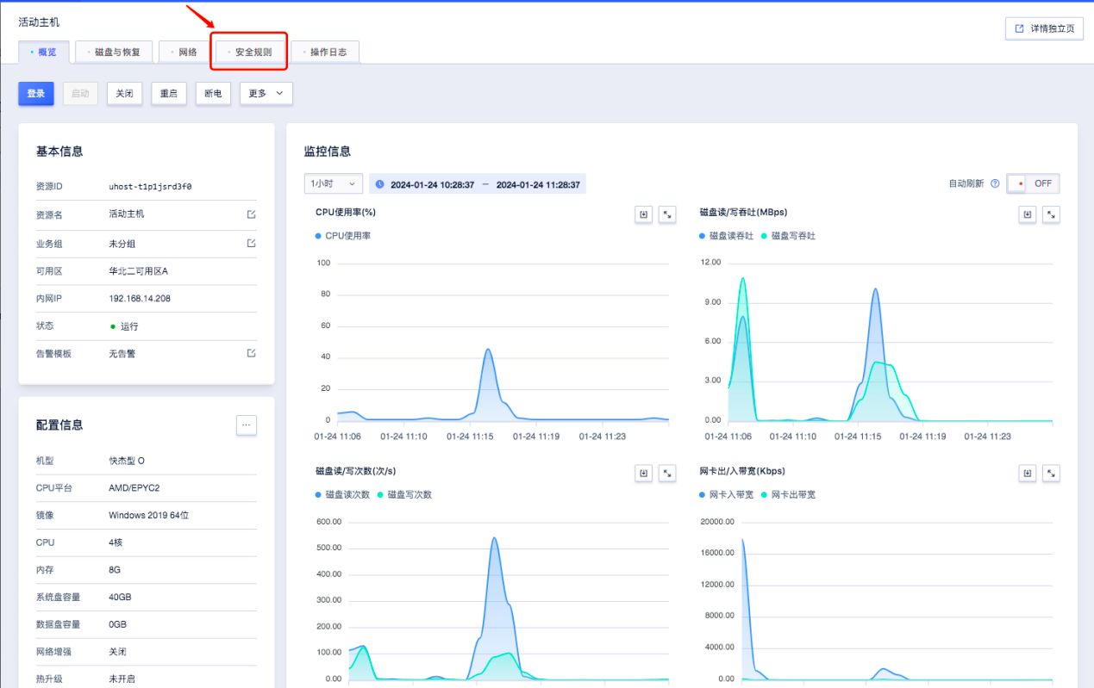
Task: Open the 更多 actions dropdown
Action: 266,93
